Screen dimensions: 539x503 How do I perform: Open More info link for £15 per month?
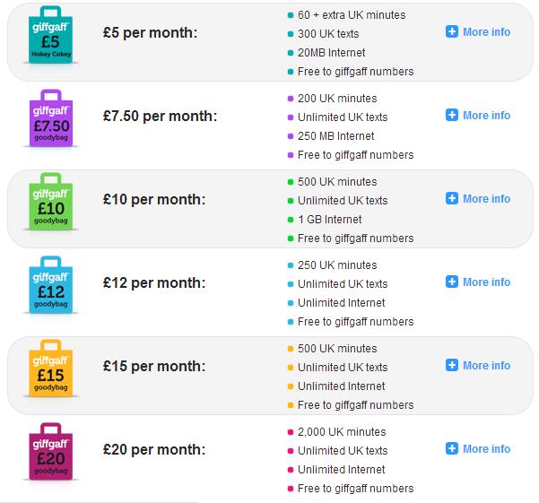486,366
